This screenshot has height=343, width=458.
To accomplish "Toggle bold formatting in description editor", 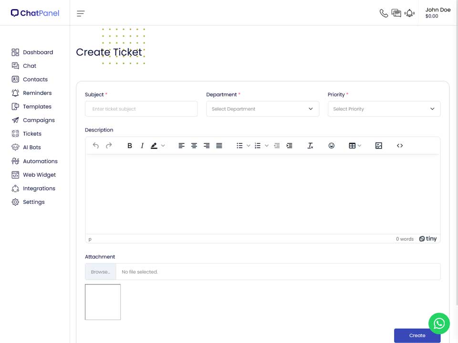I will pos(130,146).
